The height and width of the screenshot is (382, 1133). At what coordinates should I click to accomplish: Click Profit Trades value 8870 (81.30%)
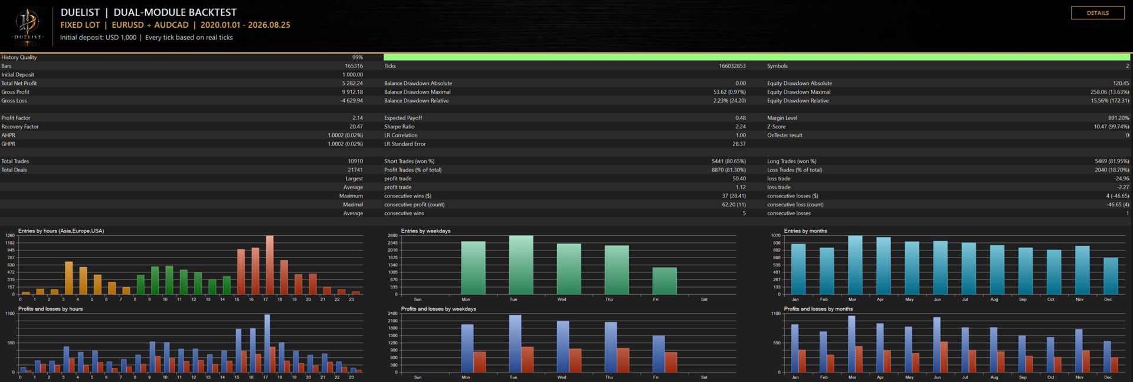(728, 170)
